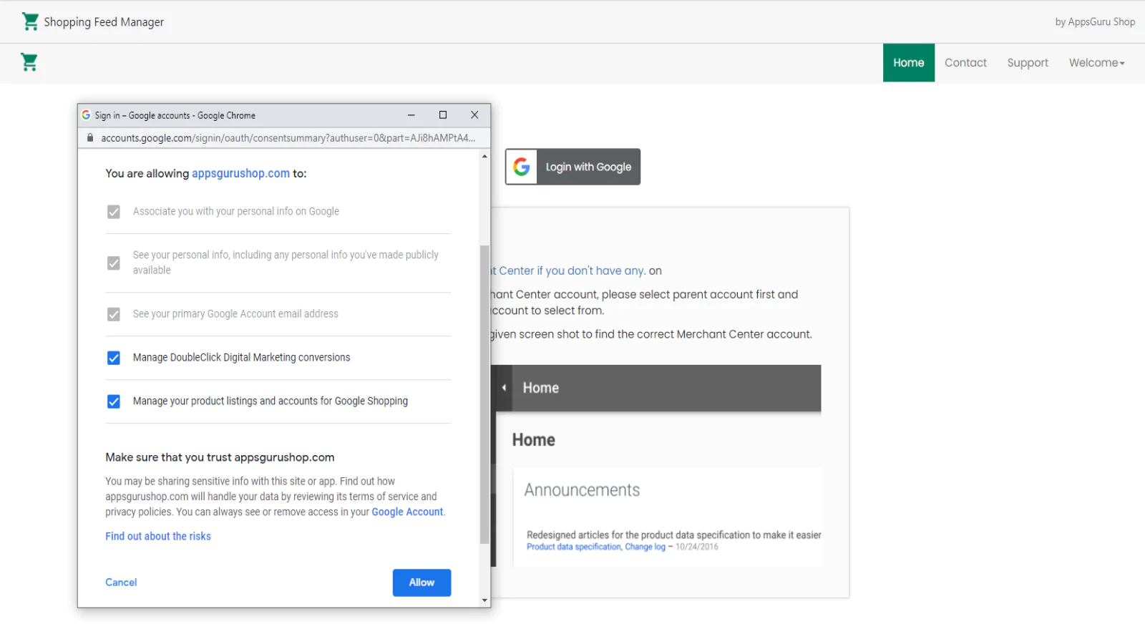The width and height of the screenshot is (1145, 644).
Task: Uncheck Manage DoubleClick Digital Marketing conversions
Action: (x=114, y=358)
